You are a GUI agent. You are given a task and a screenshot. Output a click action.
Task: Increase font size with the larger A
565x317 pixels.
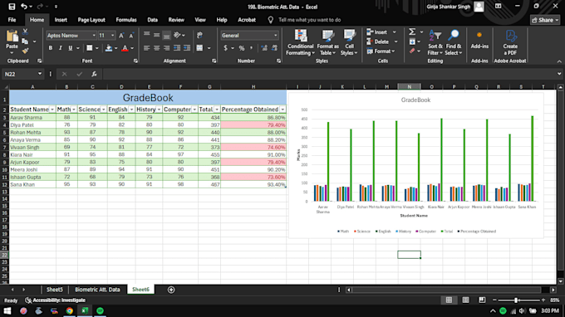click(121, 35)
